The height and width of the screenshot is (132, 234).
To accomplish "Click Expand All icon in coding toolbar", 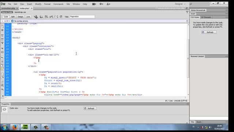I will pyautogui.click(x=2, y=43).
